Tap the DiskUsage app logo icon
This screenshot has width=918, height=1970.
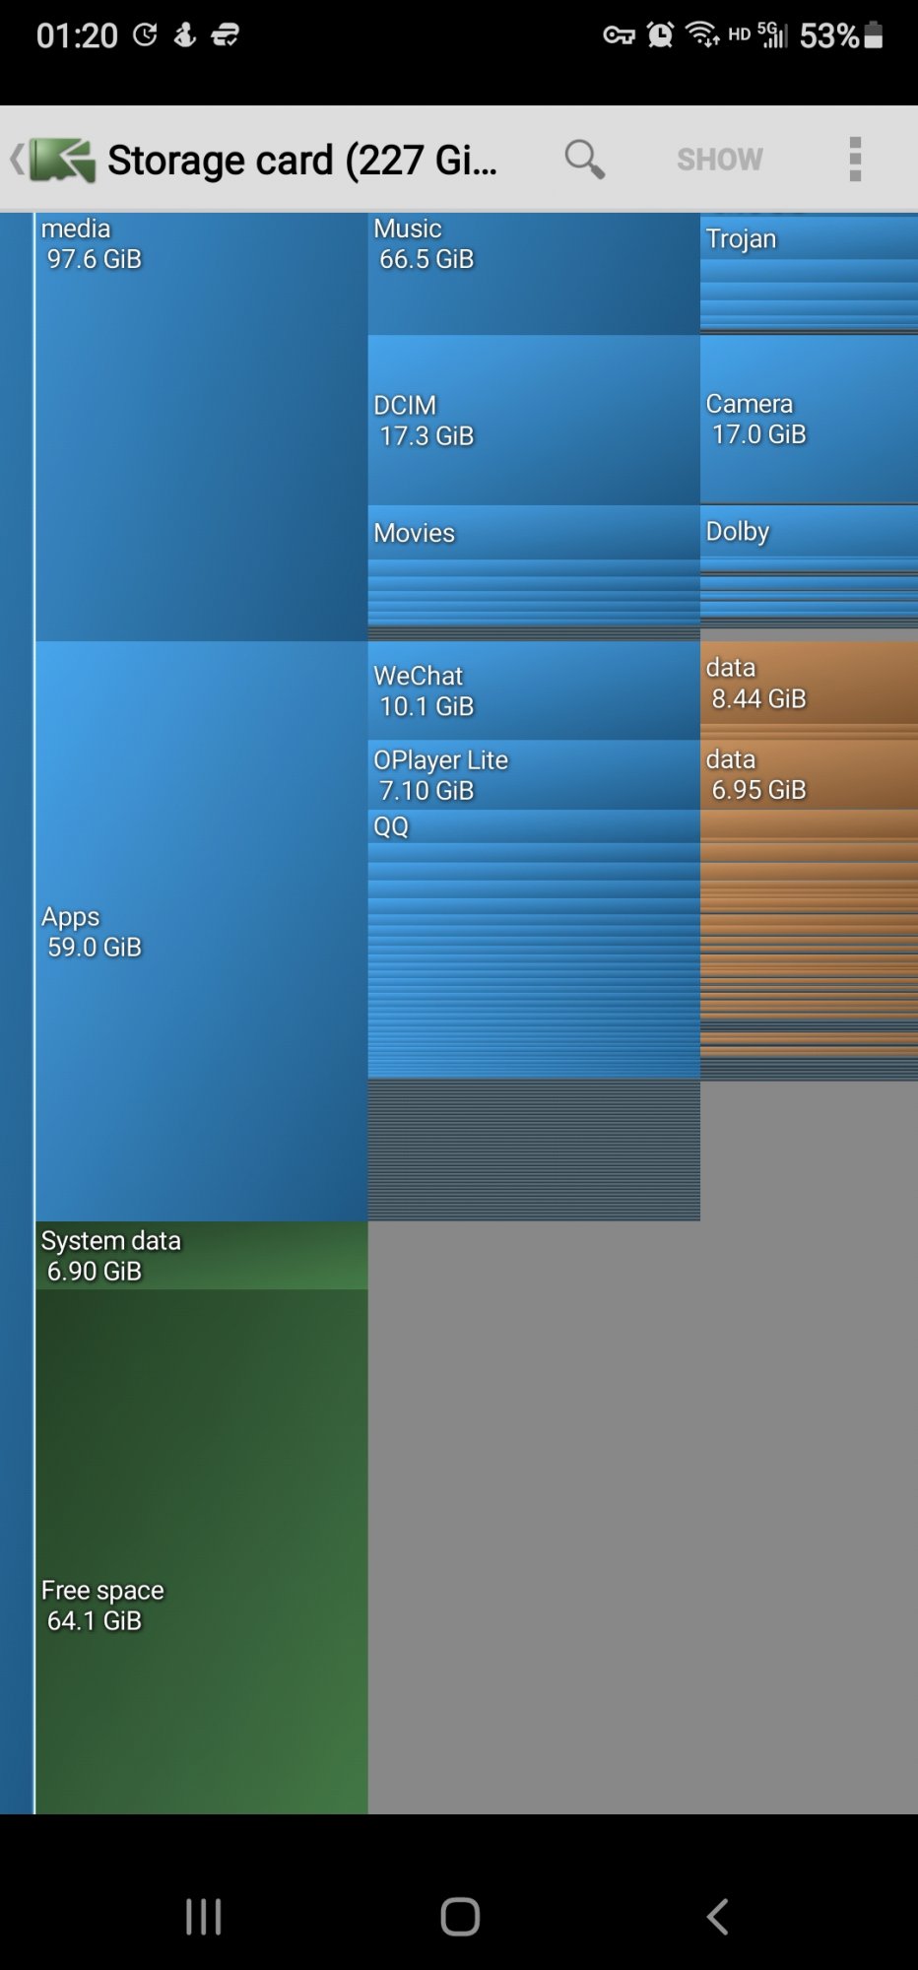tap(63, 160)
